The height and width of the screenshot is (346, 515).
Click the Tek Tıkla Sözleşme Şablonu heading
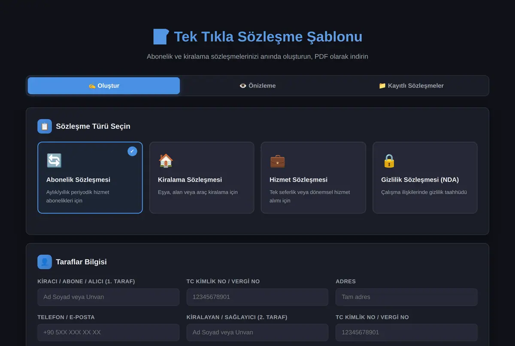click(x=268, y=36)
